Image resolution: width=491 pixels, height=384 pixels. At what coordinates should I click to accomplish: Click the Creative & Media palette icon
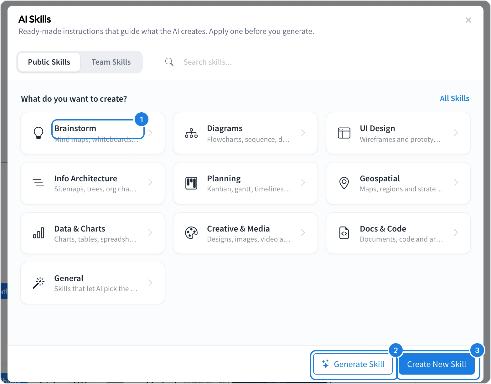click(x=191, y=233)
